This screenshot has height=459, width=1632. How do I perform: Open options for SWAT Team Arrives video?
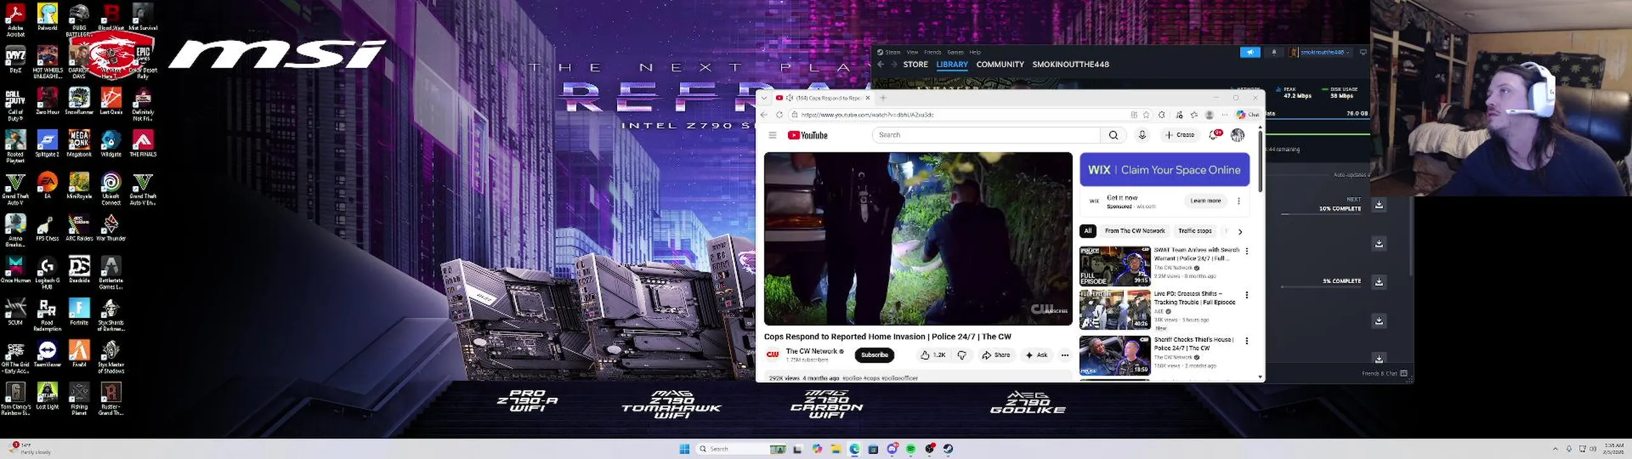pos(1247,251)
